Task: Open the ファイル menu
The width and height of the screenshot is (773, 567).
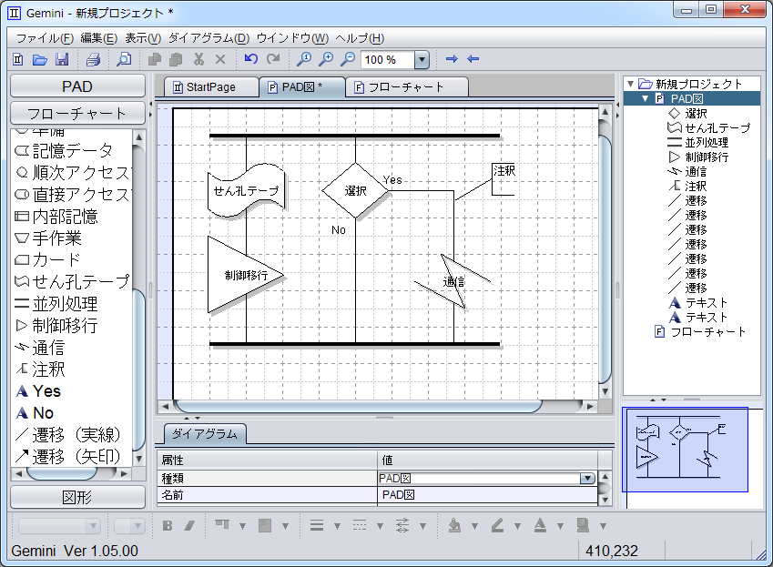Action: click(x=45, y=38)
